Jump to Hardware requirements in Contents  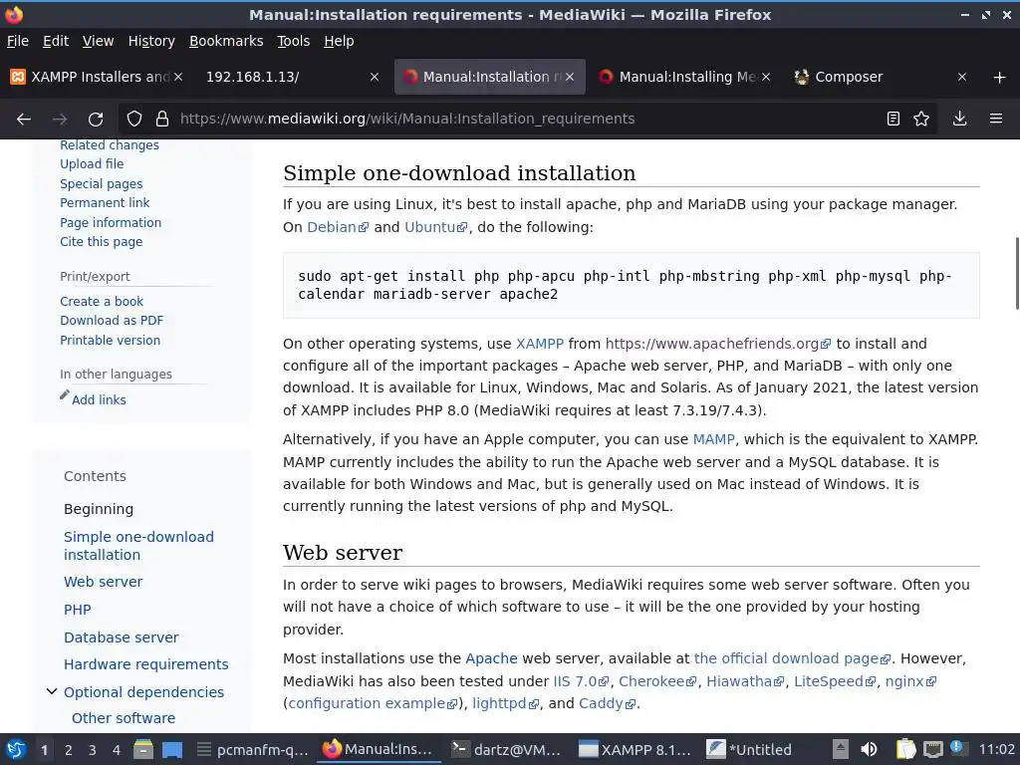145,664
